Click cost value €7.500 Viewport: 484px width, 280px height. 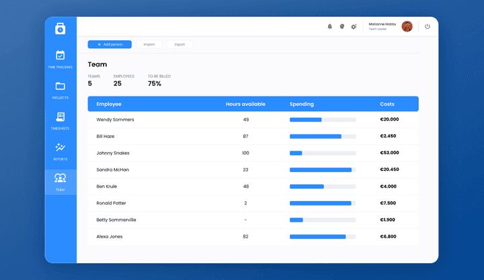[x=388, y=203]
